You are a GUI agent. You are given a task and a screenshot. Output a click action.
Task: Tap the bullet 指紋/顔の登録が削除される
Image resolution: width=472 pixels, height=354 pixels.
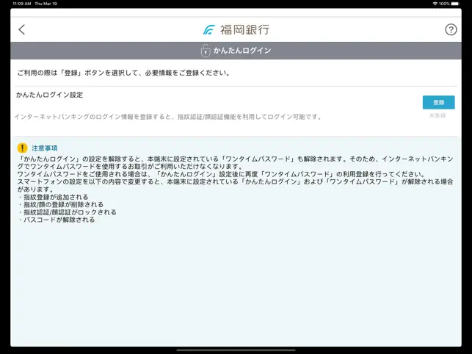pos(60,205)
